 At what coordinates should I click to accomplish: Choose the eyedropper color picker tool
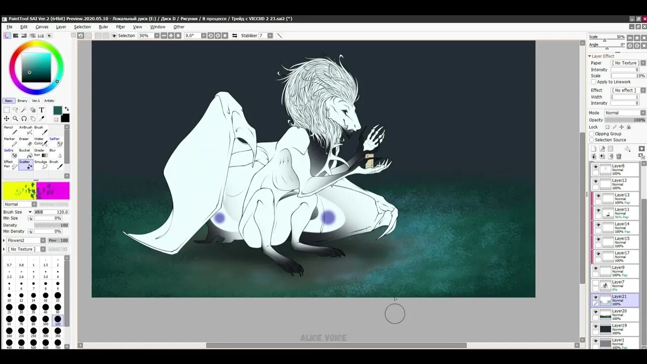click(x=41, y=118)
